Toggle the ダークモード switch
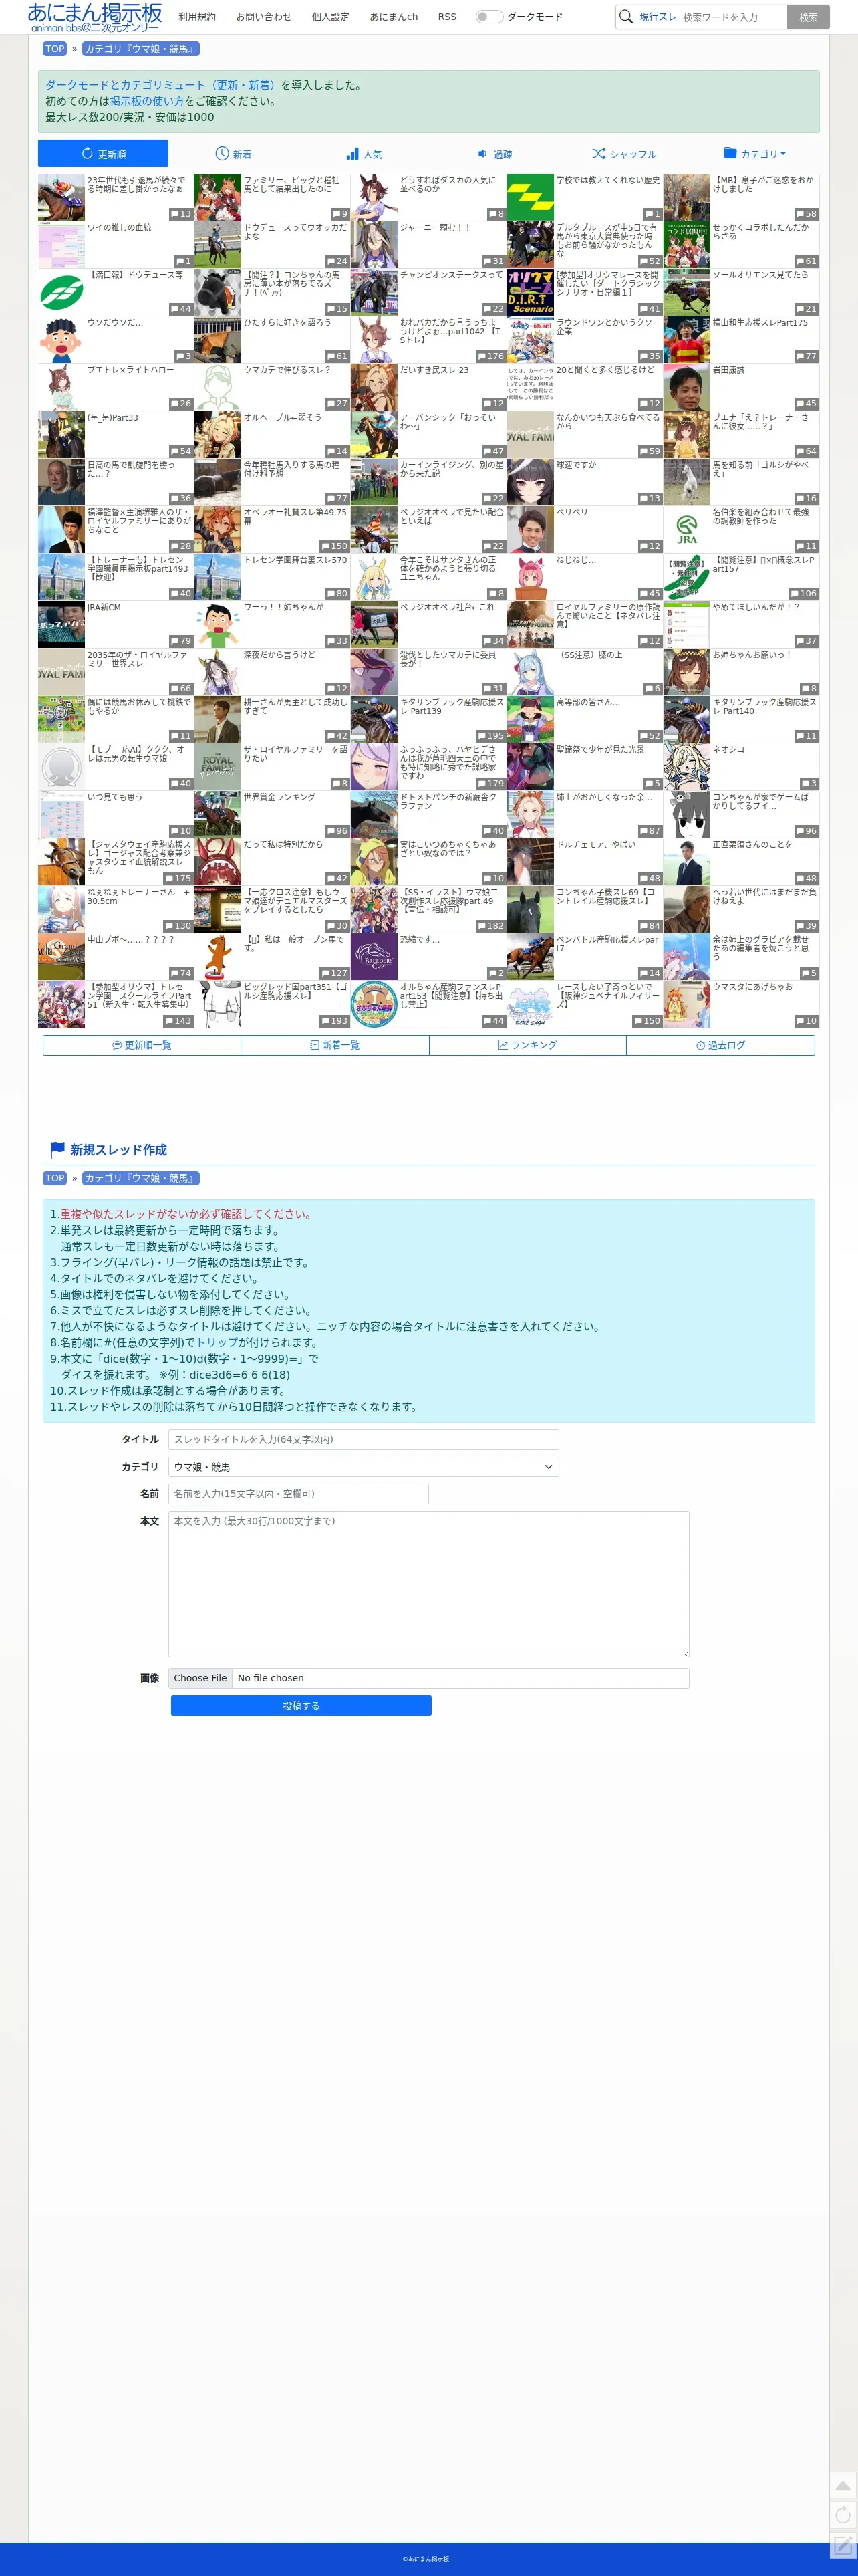 (x=489, y=17)
